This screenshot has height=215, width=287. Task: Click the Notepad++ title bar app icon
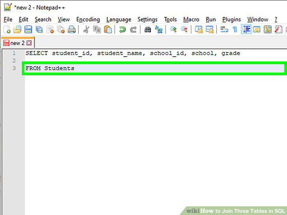[8, 7]
